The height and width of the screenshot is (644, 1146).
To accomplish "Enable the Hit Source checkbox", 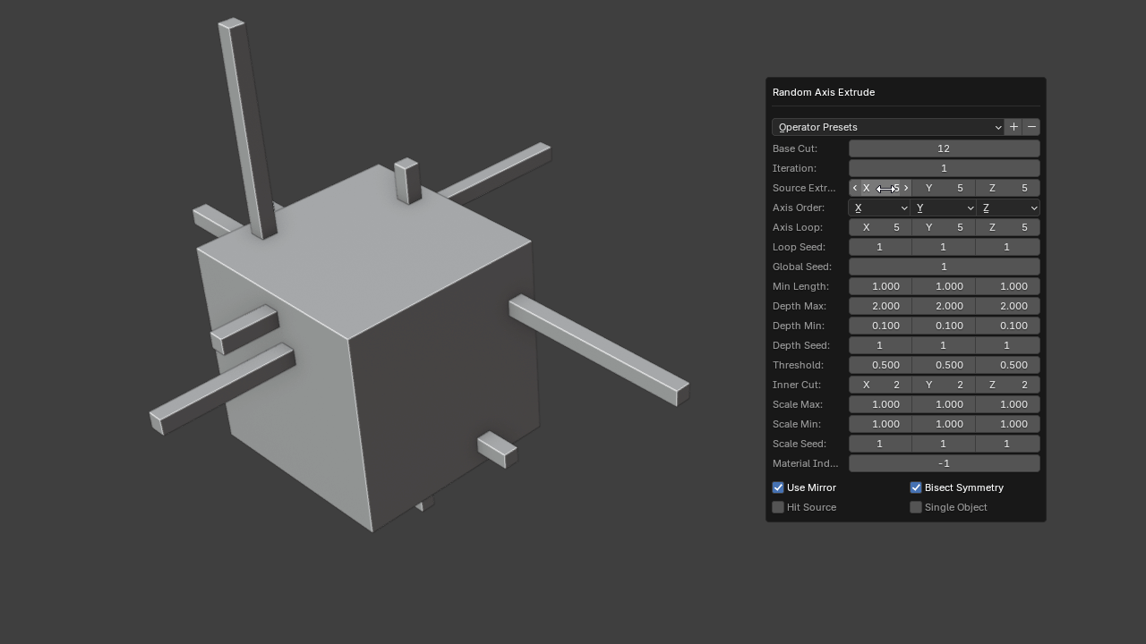I will (778, 507).
